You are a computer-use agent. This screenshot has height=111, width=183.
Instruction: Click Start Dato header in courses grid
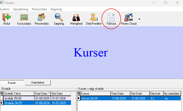120,94
